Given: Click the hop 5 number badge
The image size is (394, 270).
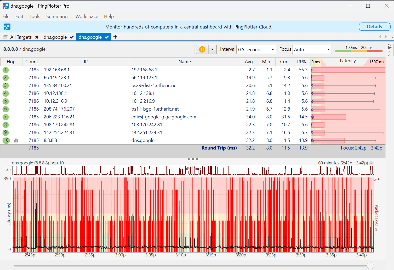Looking at the screenshot, I should point(5,101).
